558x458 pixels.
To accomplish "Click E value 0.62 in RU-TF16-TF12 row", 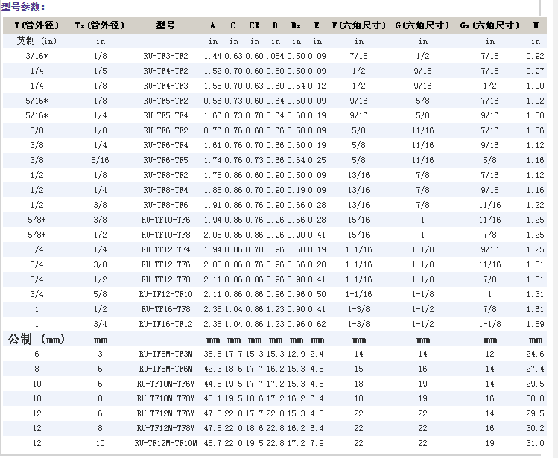I will [x=317, y=325].
